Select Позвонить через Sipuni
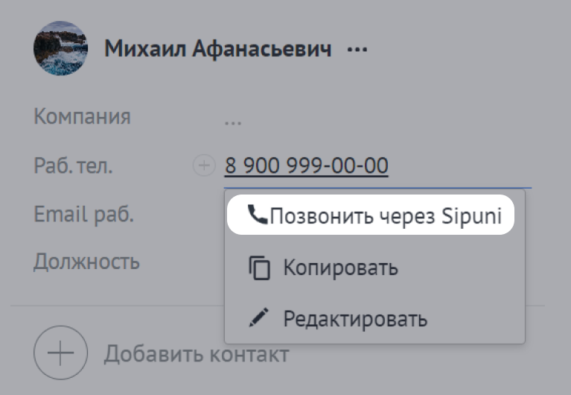Screen dimensions: 571x395 (371, 215)
